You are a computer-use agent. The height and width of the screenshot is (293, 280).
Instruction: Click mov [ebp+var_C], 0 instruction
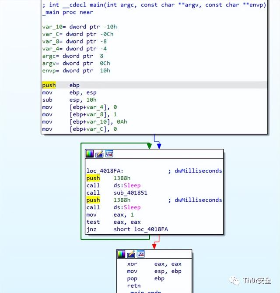80,129
